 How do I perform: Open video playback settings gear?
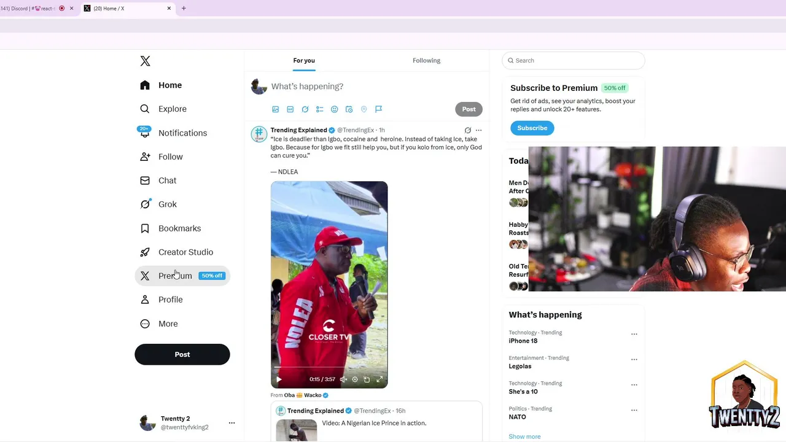click(355, 379)
